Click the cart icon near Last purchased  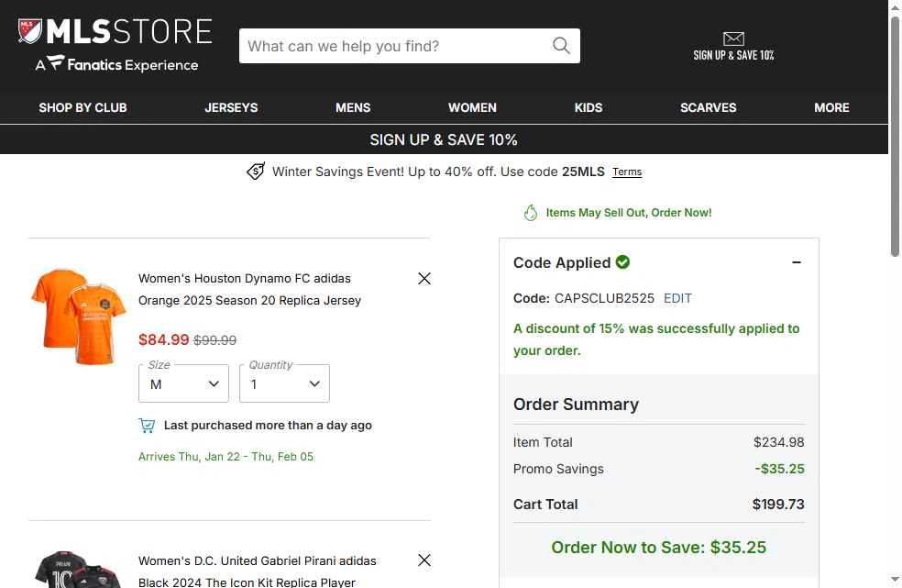[147, 426]
